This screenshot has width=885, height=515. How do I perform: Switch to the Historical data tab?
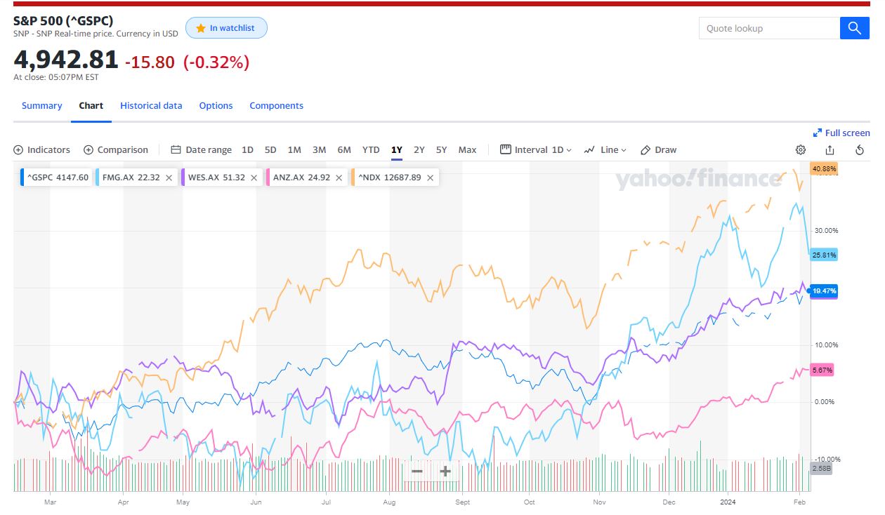[x=151, y=105]
